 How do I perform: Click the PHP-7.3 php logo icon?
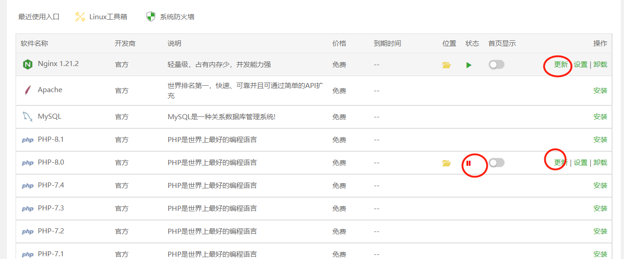pos(28,209)
